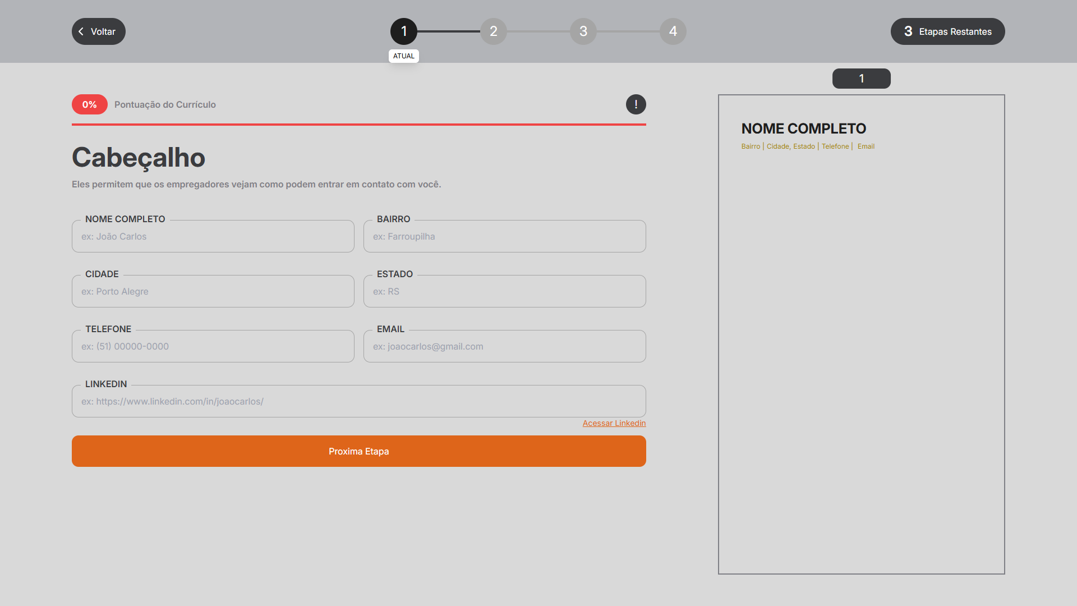Click the exclamation info icon
The height and width of the screenshot is (606, 1077).
[636, 104]
